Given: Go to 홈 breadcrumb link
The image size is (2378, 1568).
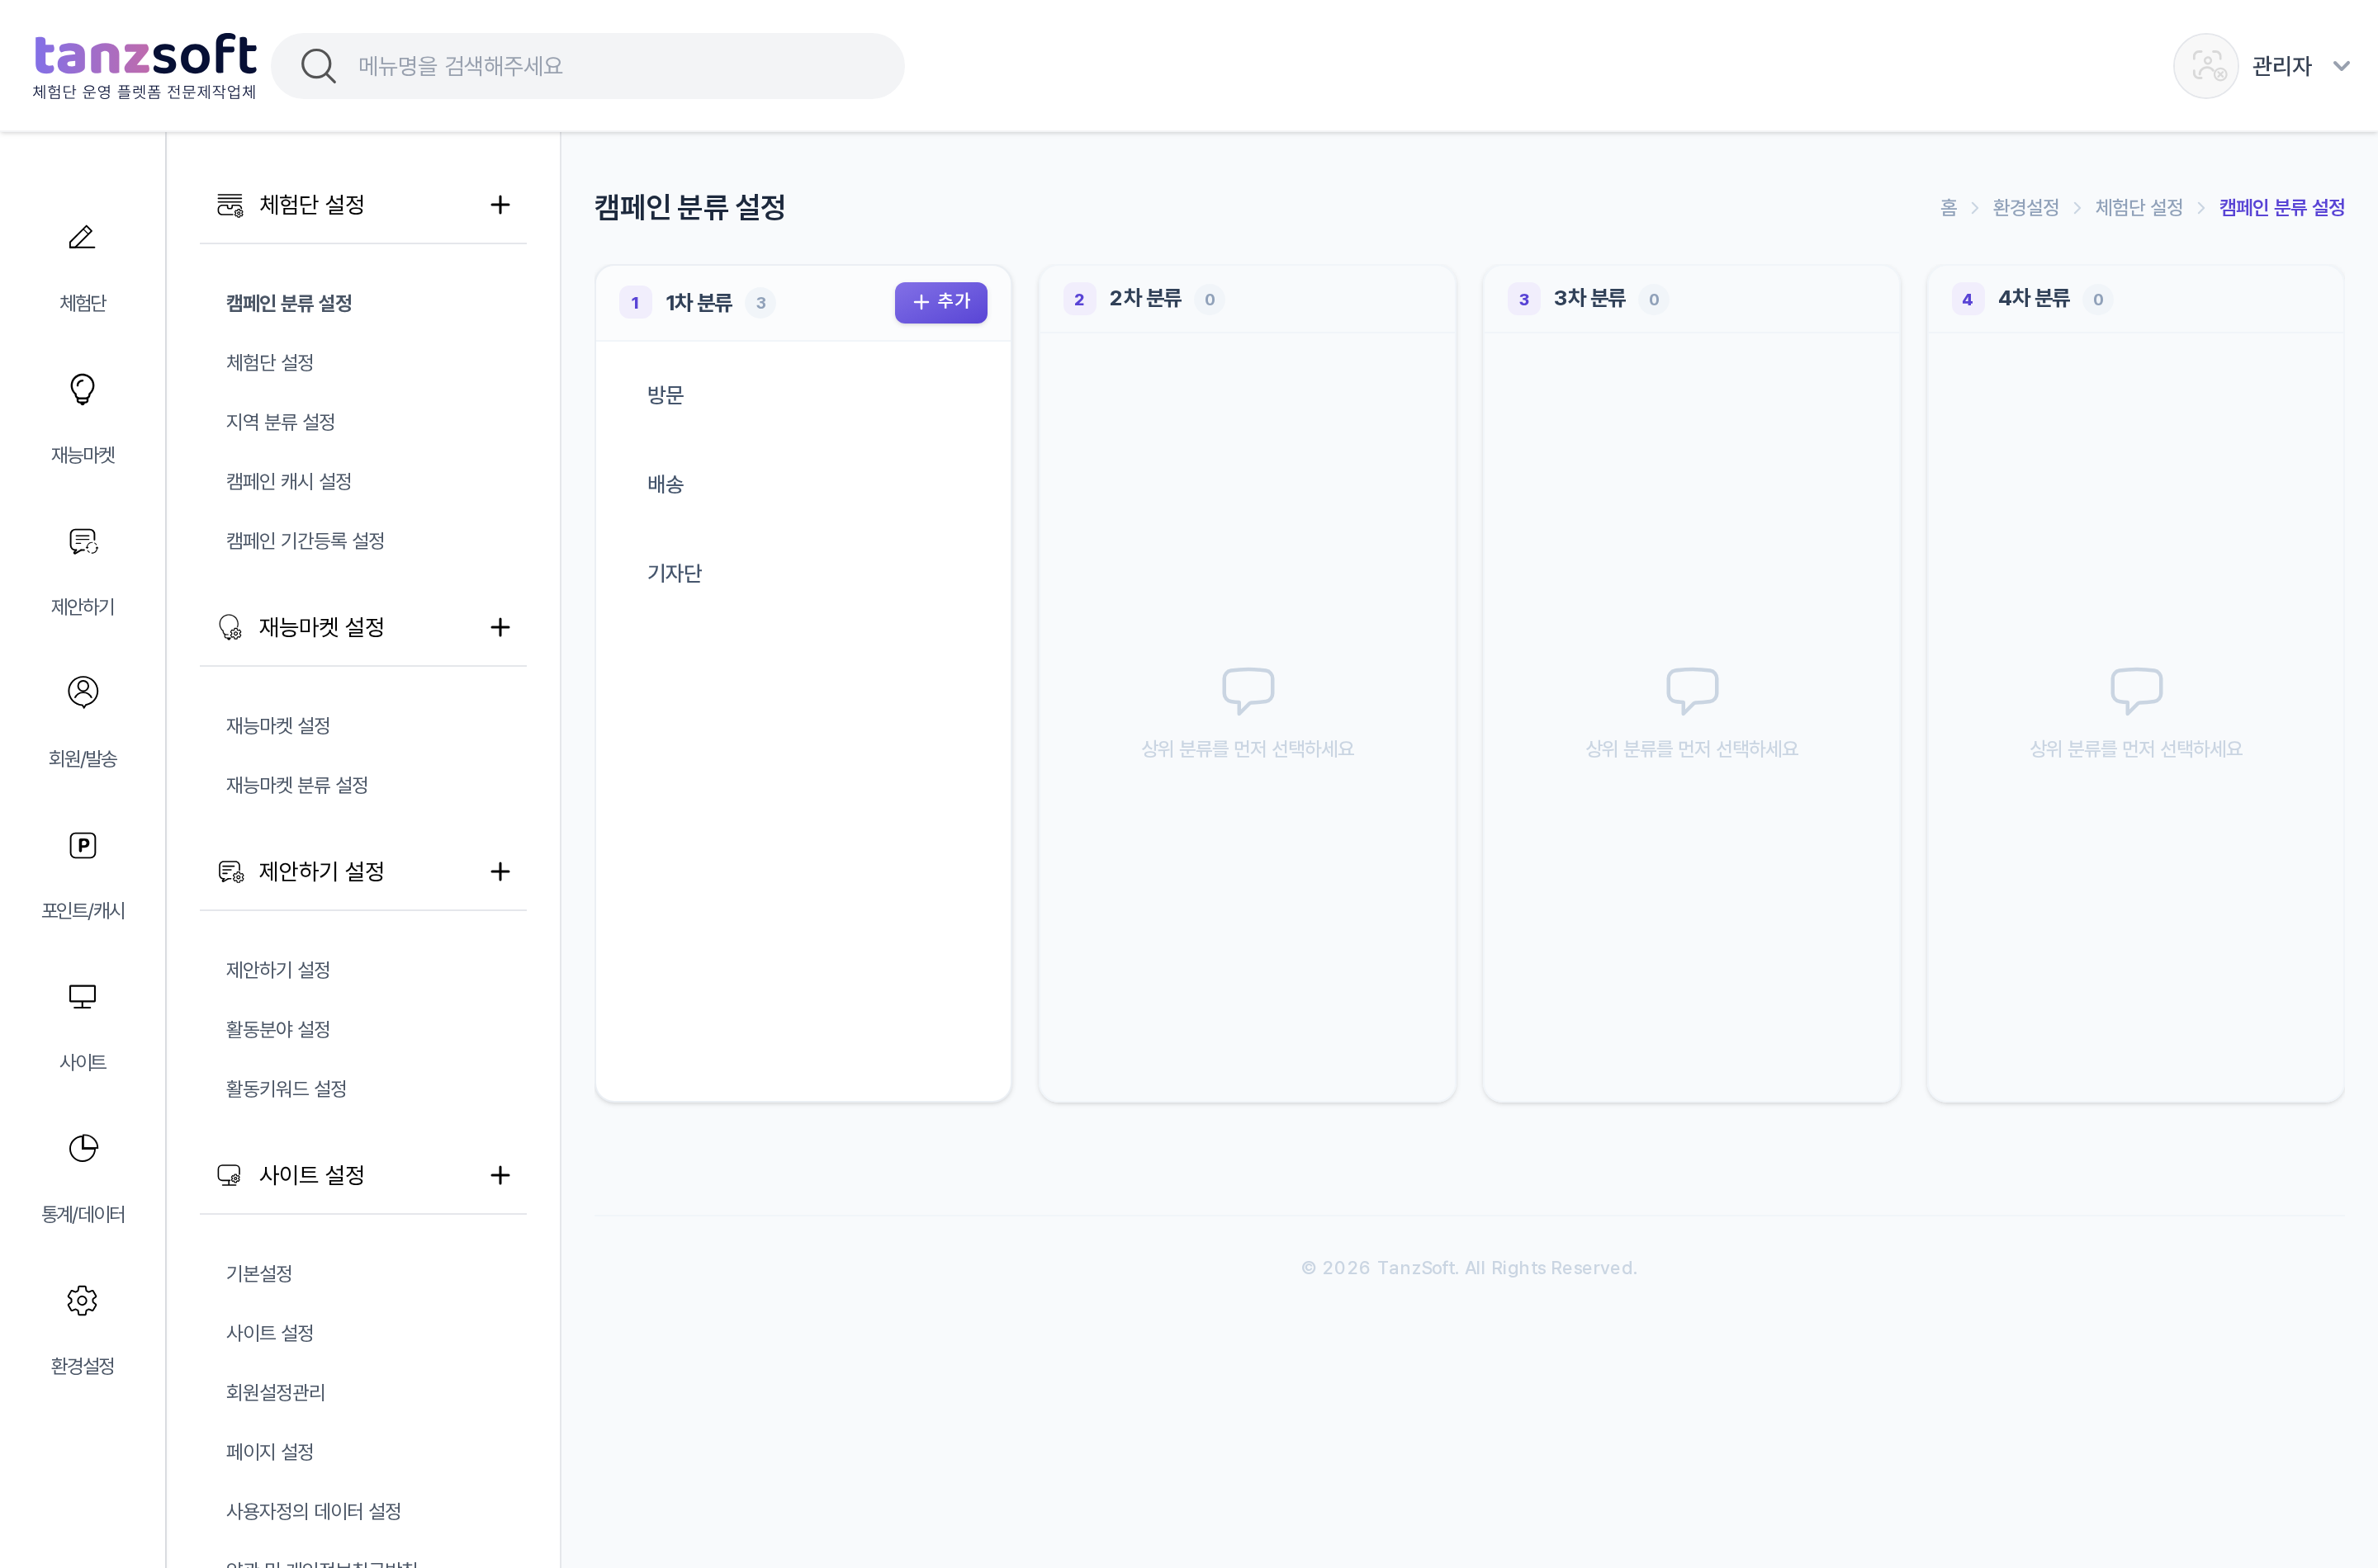Looking at the screenshot, I should [x=1948, y=207].
